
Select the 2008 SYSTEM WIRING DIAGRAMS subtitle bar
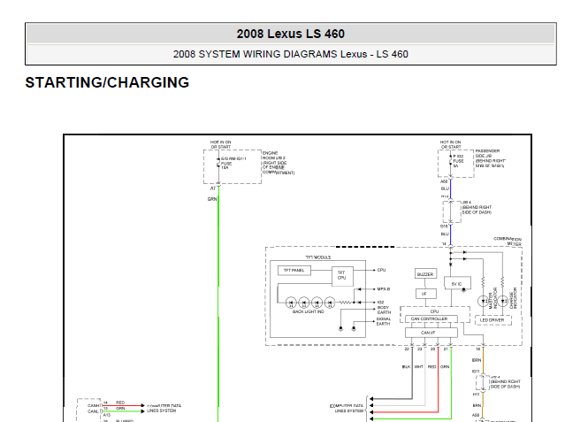point(290,55)
